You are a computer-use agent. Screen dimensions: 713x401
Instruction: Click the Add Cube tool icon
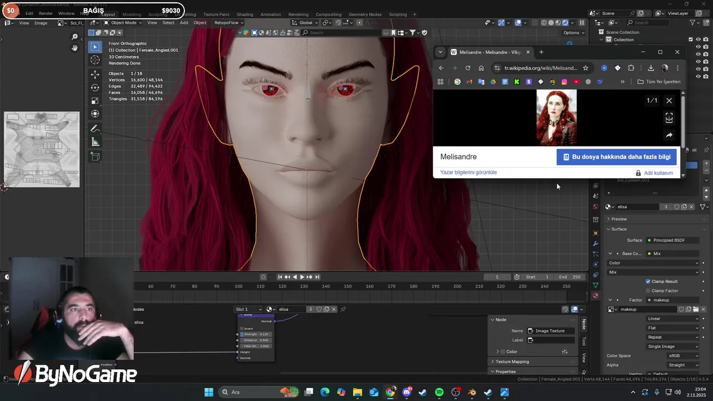(x=95, y=157)
